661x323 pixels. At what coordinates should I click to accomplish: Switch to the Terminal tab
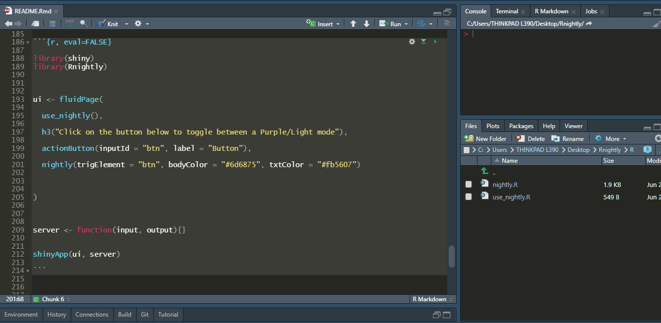(x=507, y=11)
